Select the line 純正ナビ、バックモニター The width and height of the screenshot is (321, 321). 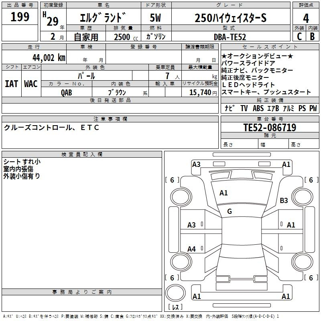coord(257,70)
